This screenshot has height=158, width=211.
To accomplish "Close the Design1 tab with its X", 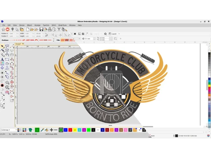I will click(x=23, y=44).
